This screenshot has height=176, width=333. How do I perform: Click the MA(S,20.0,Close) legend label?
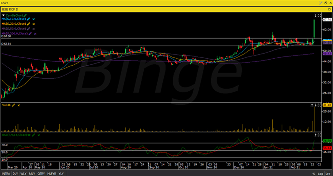pos(14,24)
